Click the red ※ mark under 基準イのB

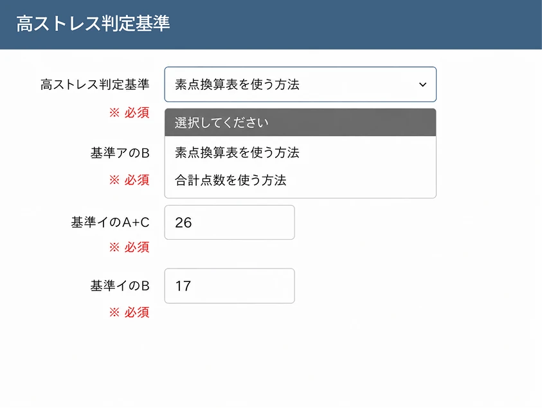pyautogui.click(x=114, y=312)
